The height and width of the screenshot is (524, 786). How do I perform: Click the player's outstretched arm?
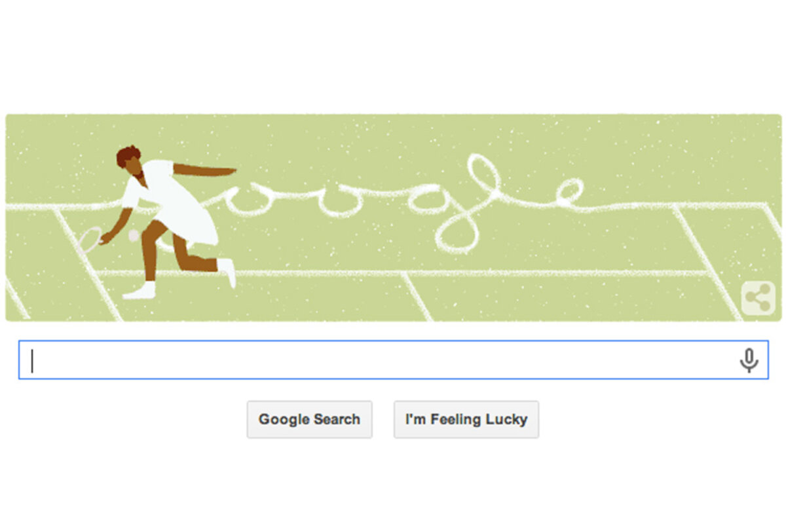click(x=204, y=170)
